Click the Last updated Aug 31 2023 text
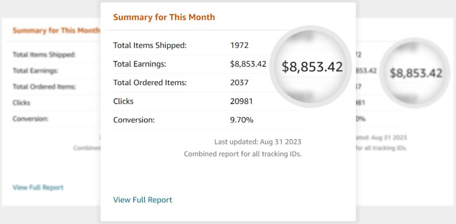Screen dimensions: 456x224 click(258, 142)
